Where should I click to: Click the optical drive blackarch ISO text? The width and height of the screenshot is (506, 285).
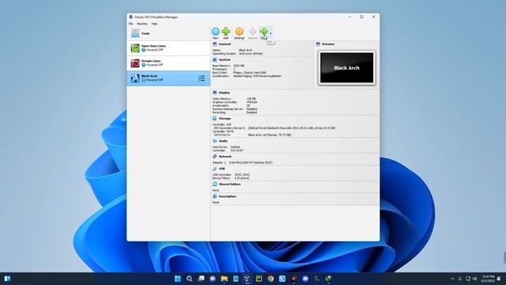coord(292,128)
